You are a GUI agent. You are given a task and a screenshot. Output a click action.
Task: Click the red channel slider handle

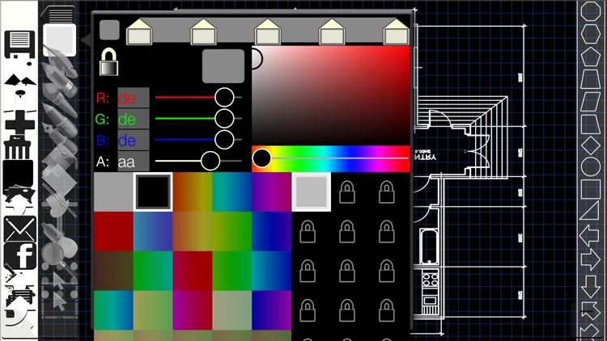(x=224, y=97)
